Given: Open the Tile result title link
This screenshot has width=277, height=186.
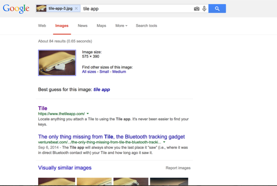Looking at the screenshot, I should [x=43, y=108].
